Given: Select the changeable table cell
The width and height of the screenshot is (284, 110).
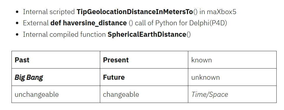Looking at the screenshot, I should [x=144, y=94].
